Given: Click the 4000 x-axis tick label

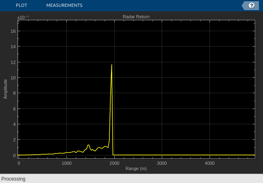Looking at the screenshot, I should [210, 163].
